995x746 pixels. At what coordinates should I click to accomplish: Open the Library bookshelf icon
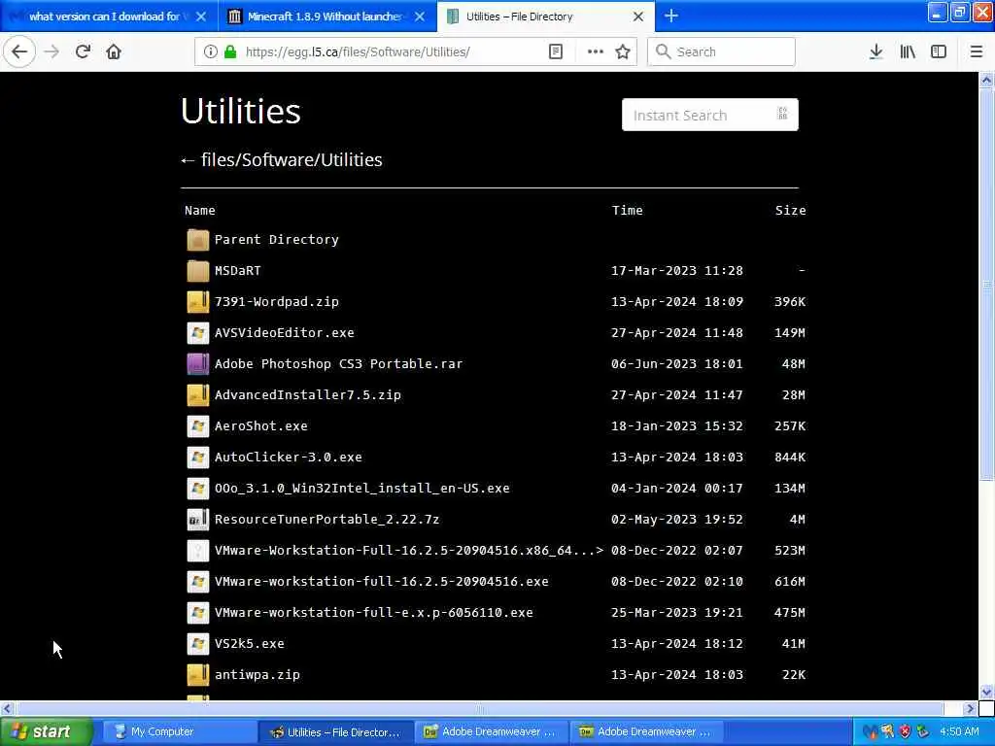pyautogui.click(x=908, y=51)
